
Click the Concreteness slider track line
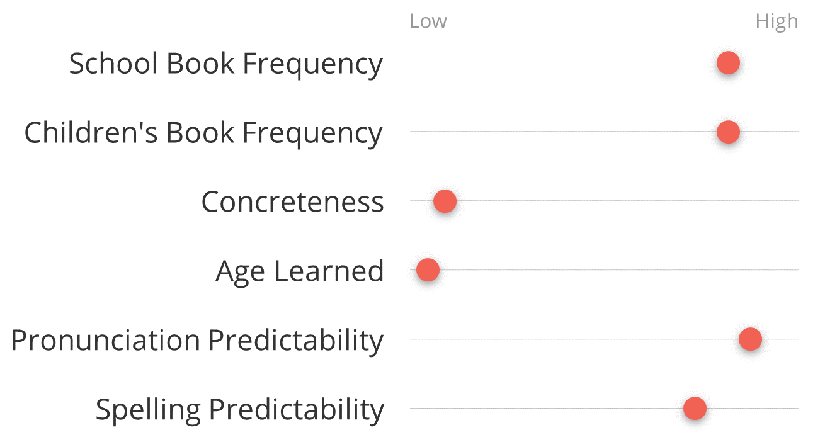point(604,201)
